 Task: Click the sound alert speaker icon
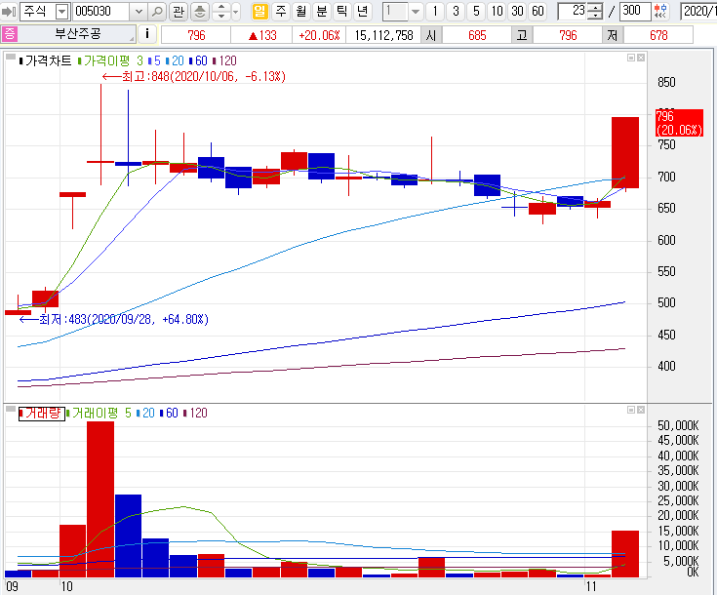(199, 12)
